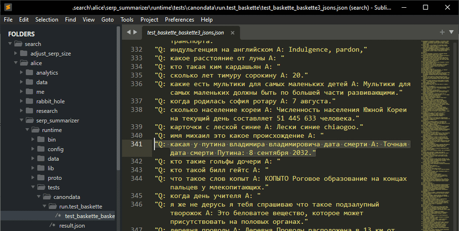Expand the lib folder
The height and width of the screenshot is (231, 459).
pos(33,168)
